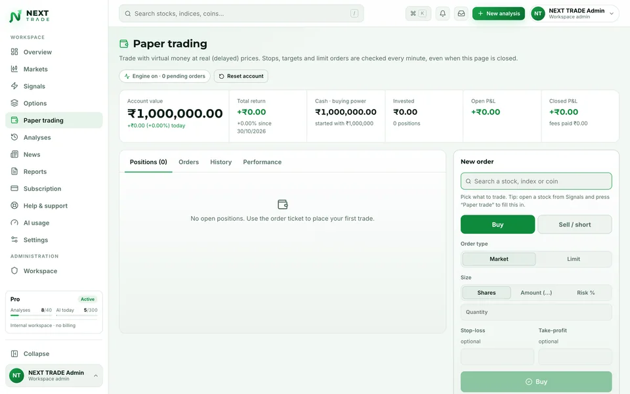The width and height of the screenshot is (630, 394).
Task: Click the slash shortcut badge in the search bar
Action: [x=354, y=14]
